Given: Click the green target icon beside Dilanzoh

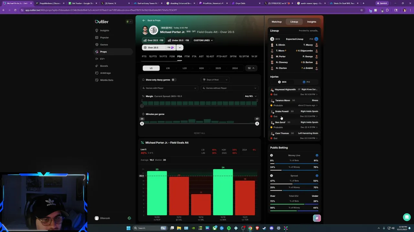Looking at the screenshot, I should pos(129,218).
